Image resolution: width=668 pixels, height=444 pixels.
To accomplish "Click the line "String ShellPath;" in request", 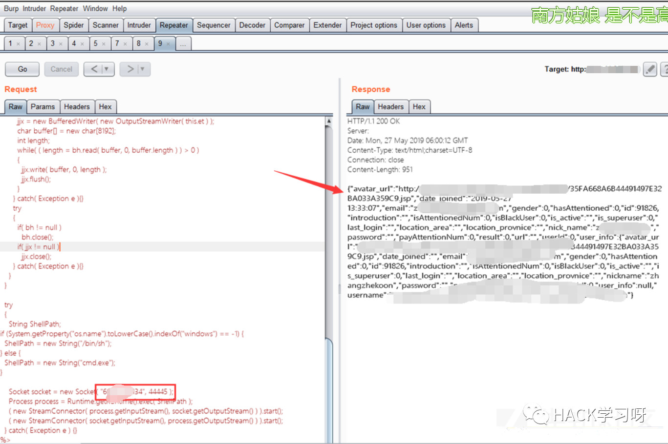I will [35, 324].
